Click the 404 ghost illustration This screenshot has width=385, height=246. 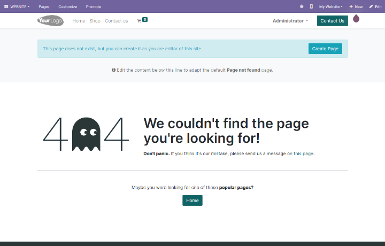(x=86, y=134)
